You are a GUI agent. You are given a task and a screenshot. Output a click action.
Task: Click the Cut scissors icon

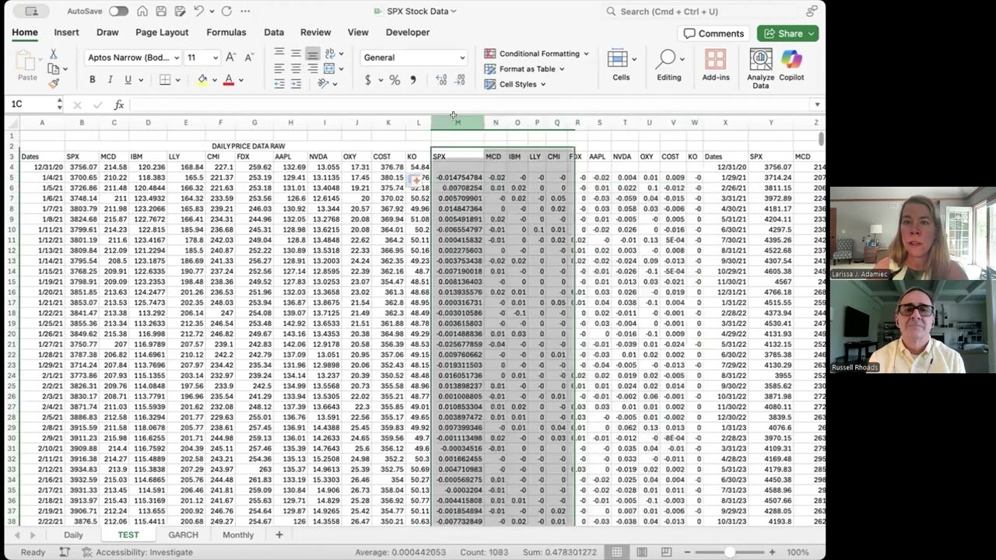pos(53,54)
